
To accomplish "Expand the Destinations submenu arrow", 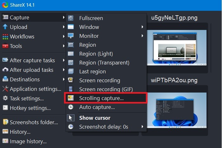I will (63, 79).
